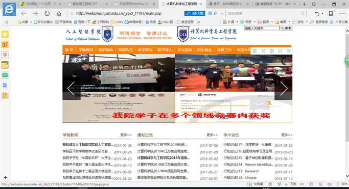This screenshot has width=349, height=189.
Task: Click the download 下载 status bar item
Action: [291, 184]
